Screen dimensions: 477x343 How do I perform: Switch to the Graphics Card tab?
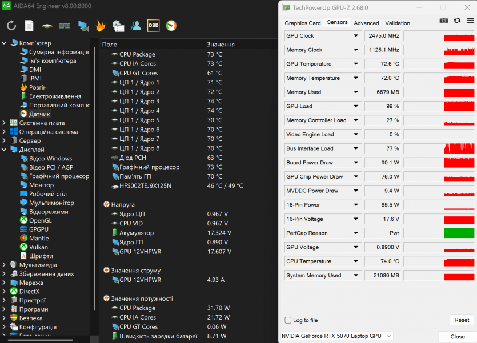(303, 23)
